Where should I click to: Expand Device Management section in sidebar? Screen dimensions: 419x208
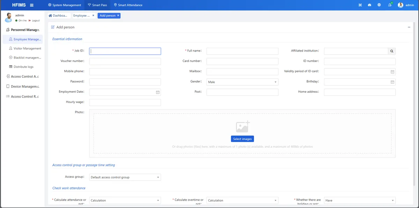(23, 86)
